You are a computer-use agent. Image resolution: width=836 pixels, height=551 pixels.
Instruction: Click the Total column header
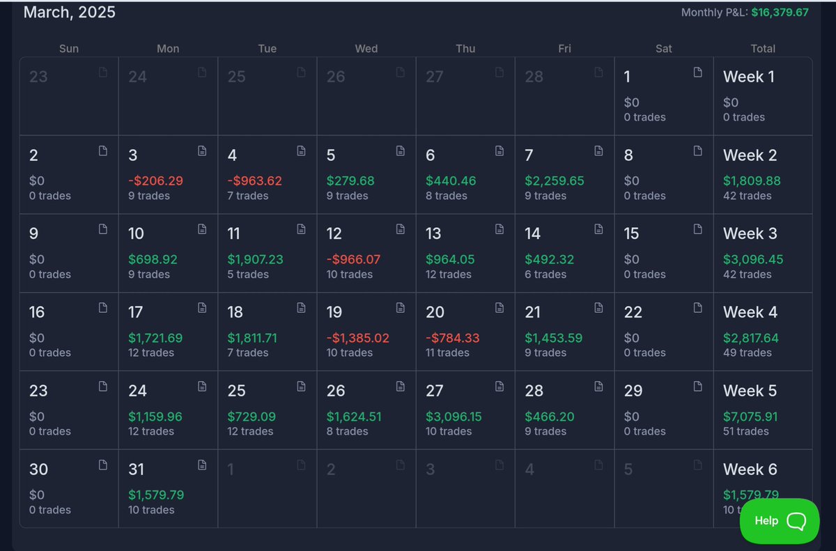pos(763,49)
